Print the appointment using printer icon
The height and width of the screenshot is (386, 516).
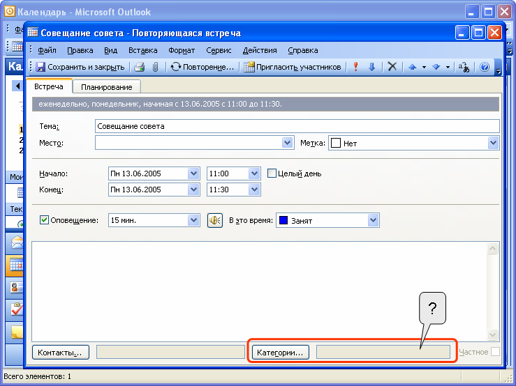pyautogui.click(x=139, y=67)
